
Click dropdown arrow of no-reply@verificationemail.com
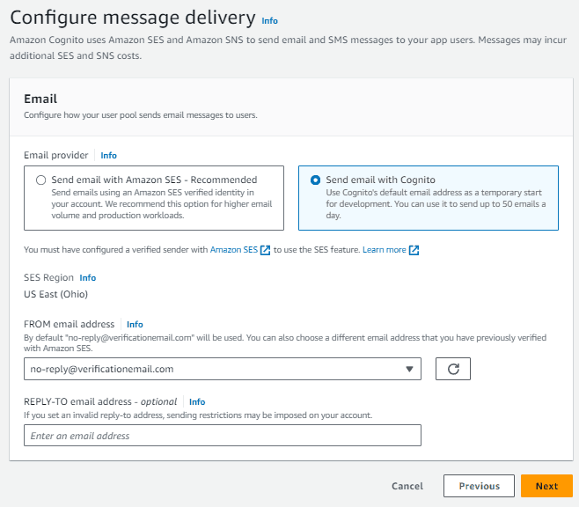(409, 369)
